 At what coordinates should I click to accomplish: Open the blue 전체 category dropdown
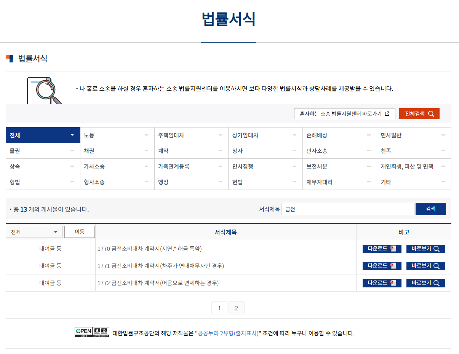click(43, 135)
